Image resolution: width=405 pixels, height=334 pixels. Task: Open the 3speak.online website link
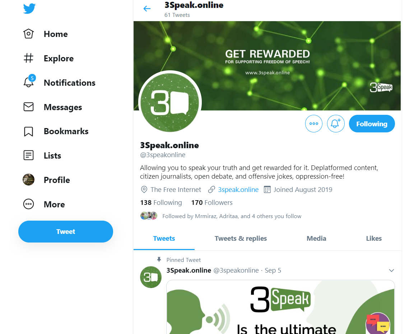click(238, 190)
